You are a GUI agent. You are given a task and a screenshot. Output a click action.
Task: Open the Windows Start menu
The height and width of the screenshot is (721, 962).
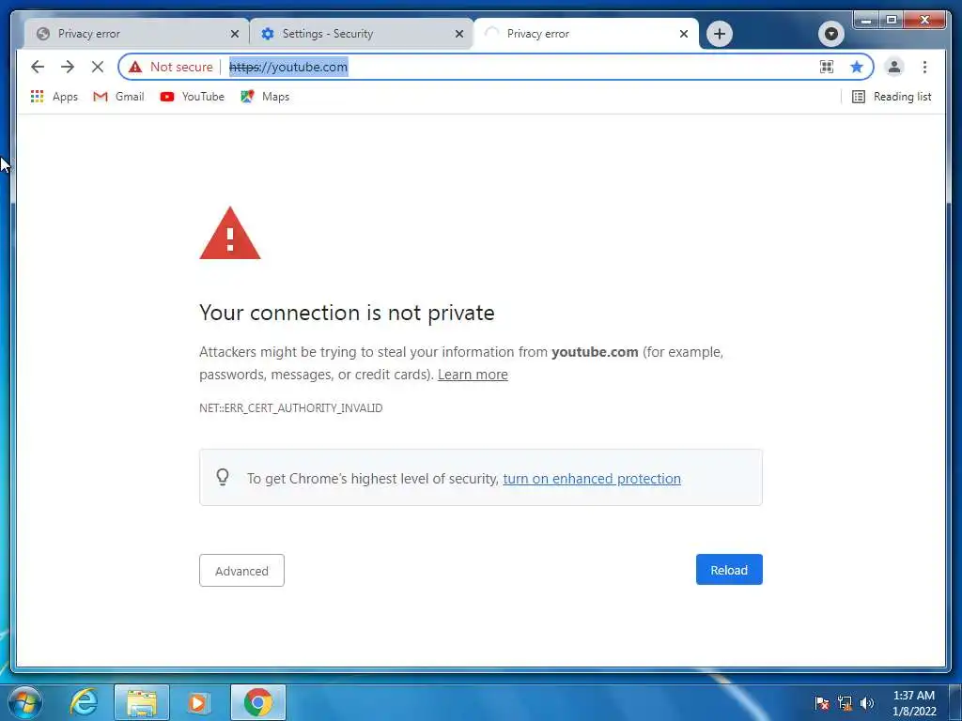(24, 702)
